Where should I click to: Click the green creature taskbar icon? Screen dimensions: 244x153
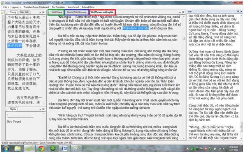(x=53, y=148)
